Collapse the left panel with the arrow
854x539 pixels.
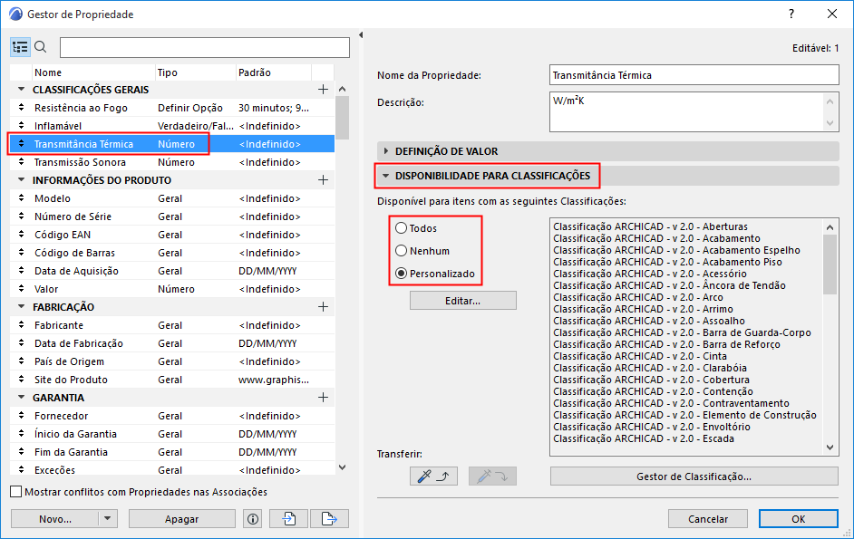361,34
